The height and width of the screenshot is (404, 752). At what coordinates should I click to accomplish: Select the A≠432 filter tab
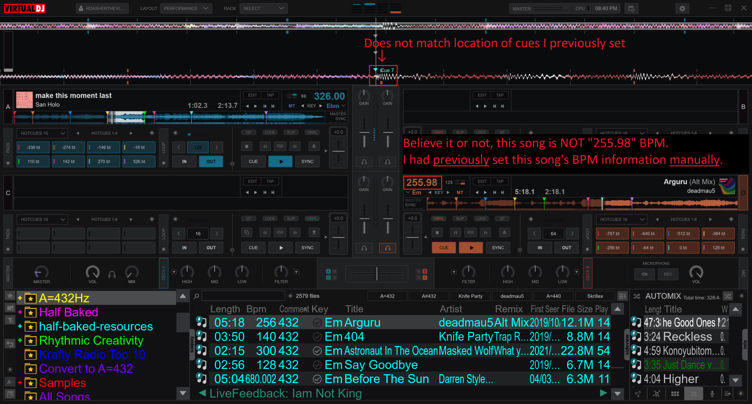click(429, 296)
